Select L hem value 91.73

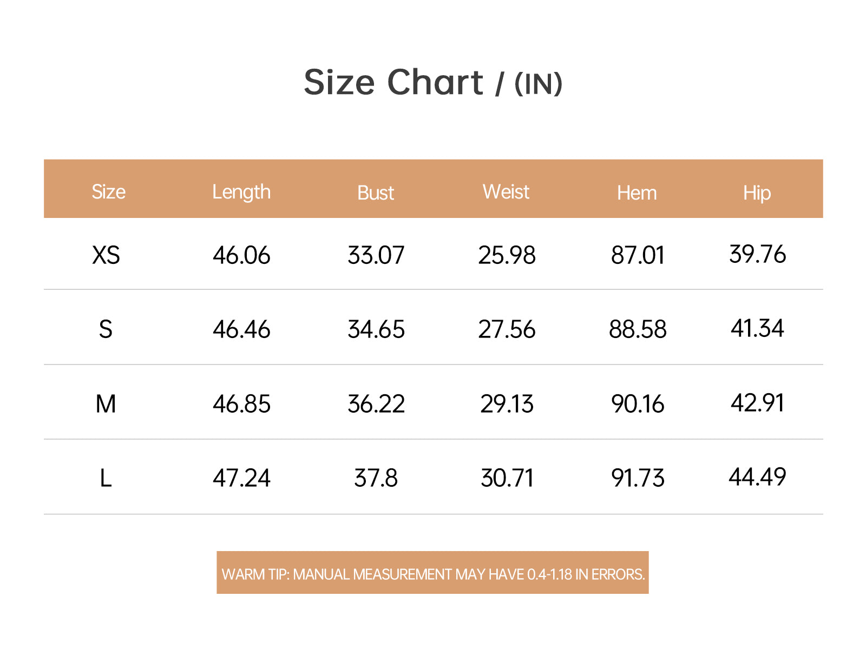pos(638,478)
